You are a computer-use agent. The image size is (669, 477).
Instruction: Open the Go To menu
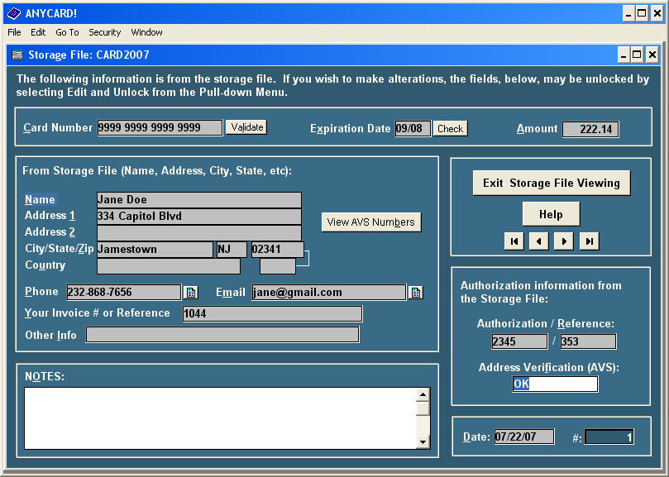(68, 32)
